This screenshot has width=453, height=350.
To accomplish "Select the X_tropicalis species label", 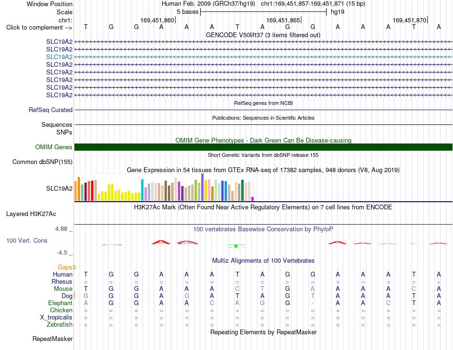I will coord(56,318).
